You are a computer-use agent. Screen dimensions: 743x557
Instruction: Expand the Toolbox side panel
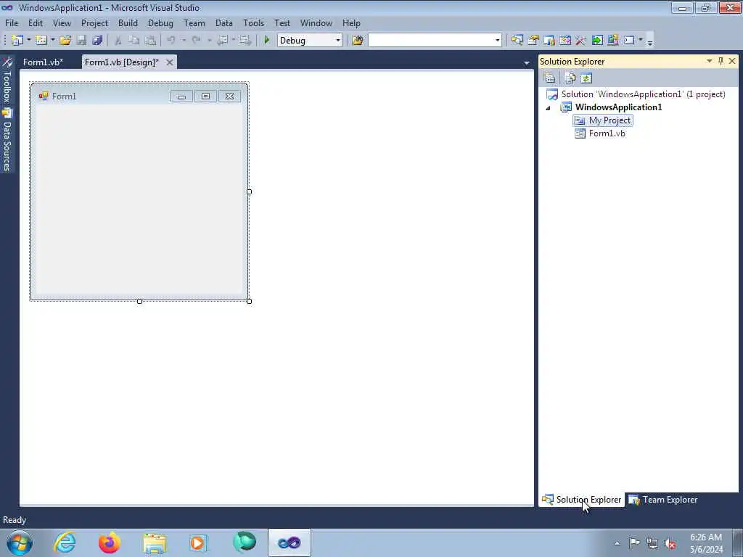(x=7, y=80)
